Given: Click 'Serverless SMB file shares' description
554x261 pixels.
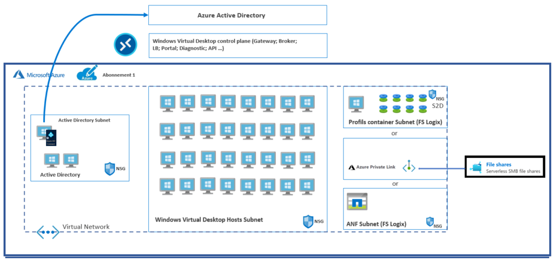Looking at the screenshot, I should click(x=513, y=171).
